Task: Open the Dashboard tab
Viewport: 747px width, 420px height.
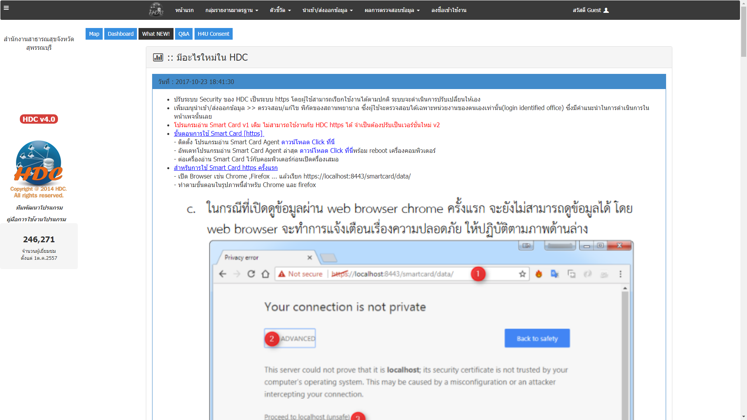Action: pyautogui.click(x=121, y=34)
